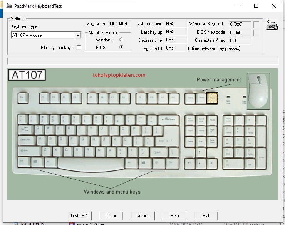The height and width of the screenshot is (225, 285).
Task: Enable Filter system keys checkbox
Action: click(x=79, y=48)
